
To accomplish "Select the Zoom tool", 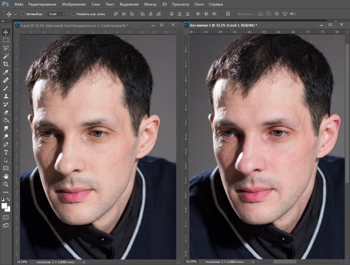I will click(x=6, y=185).
